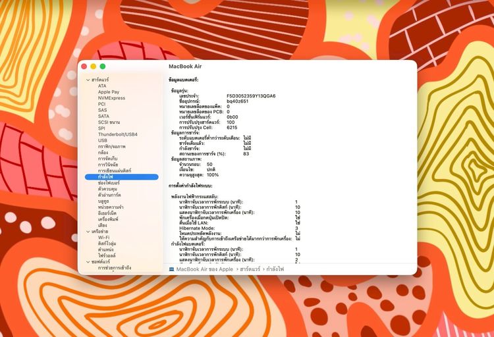This screenshot has height=337, width=494.
Task: Click the ข้อมูลแบตเตอรี่ heading
Action: [184, 80]
